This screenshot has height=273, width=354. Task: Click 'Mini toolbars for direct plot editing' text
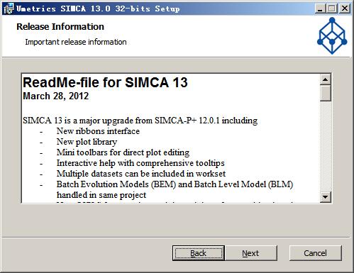123,152
